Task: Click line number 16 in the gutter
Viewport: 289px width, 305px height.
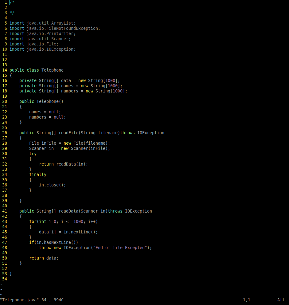Action: click(5, 80)
